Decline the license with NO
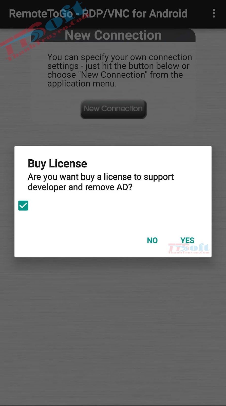226x406 pixels. [x=152, y=240]
